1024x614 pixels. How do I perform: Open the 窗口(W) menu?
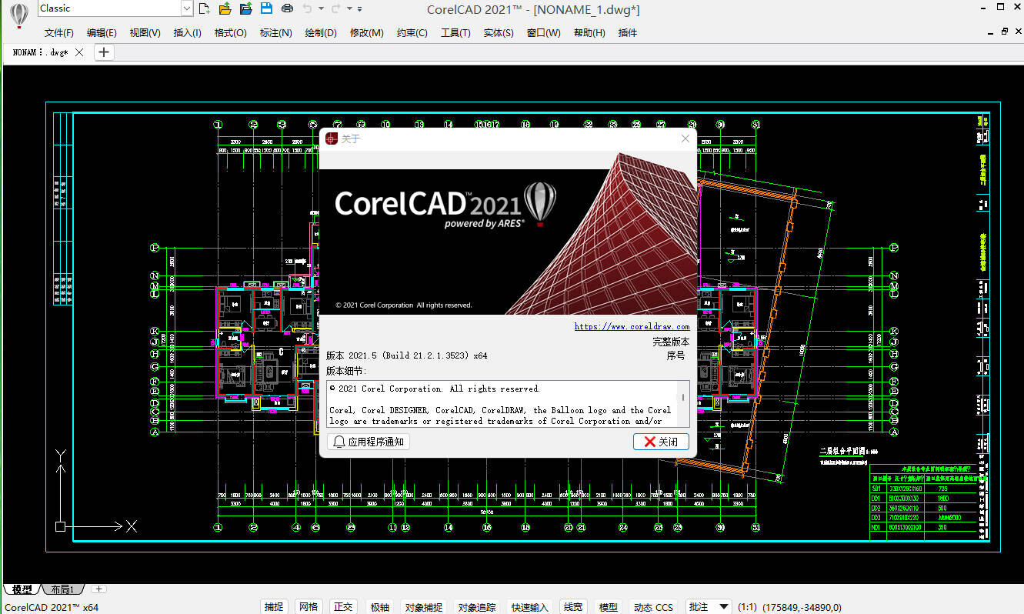click(543, 33)
